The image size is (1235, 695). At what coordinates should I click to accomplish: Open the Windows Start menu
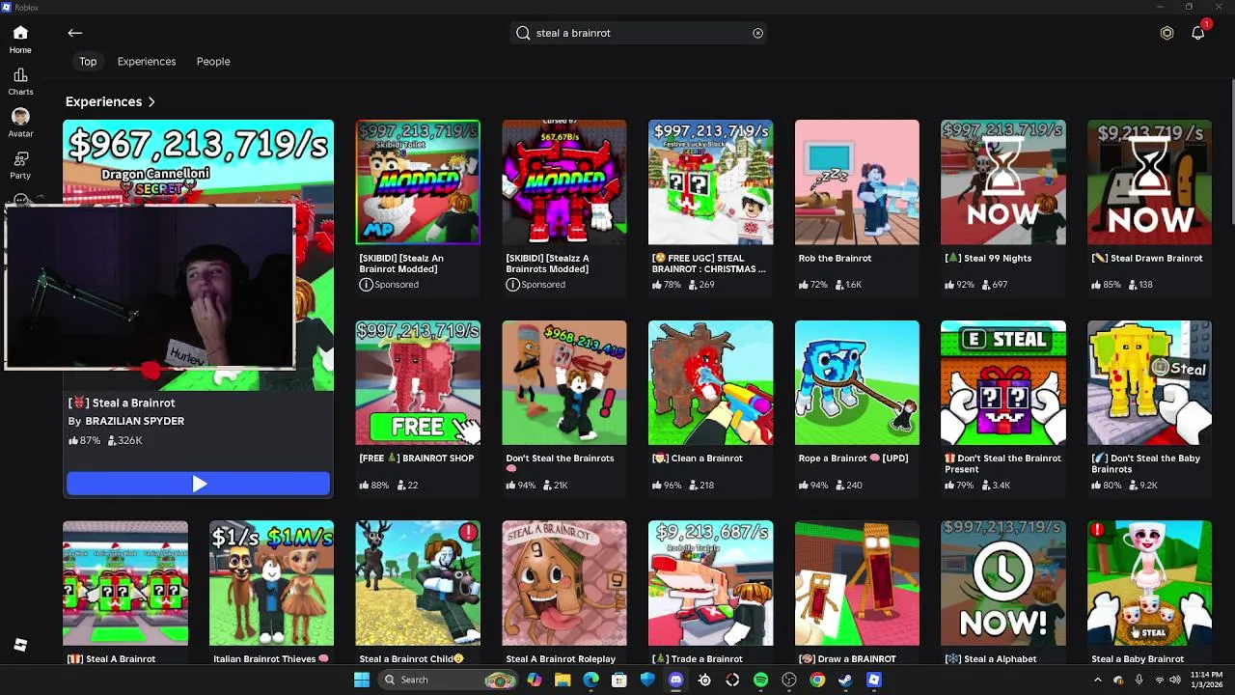tap(362, 680)
